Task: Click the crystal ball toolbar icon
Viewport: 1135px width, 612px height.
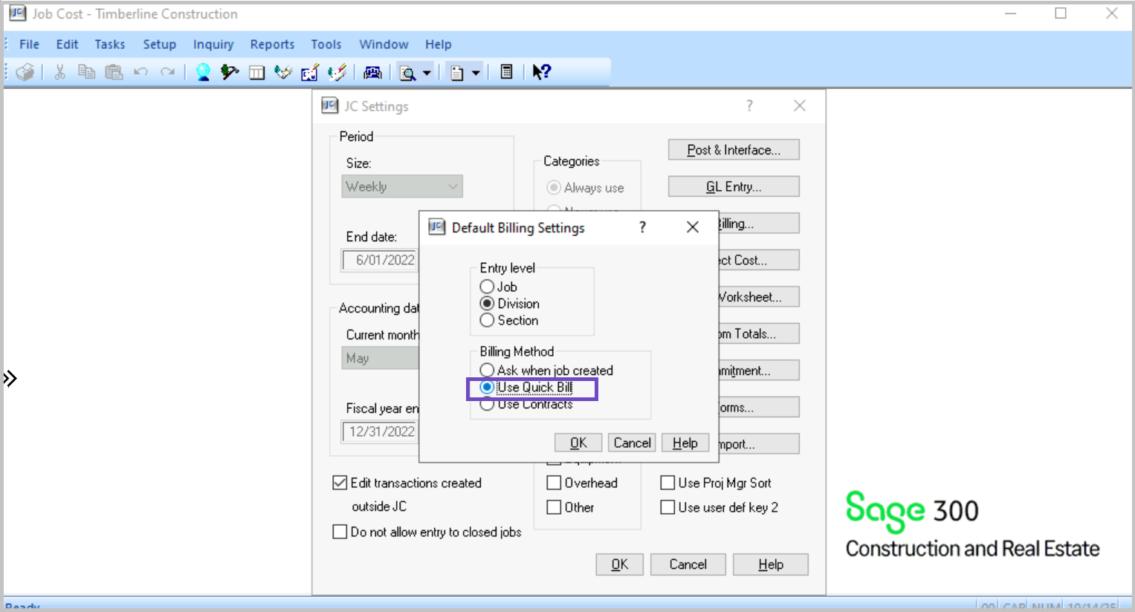Action: pos(203,72)
